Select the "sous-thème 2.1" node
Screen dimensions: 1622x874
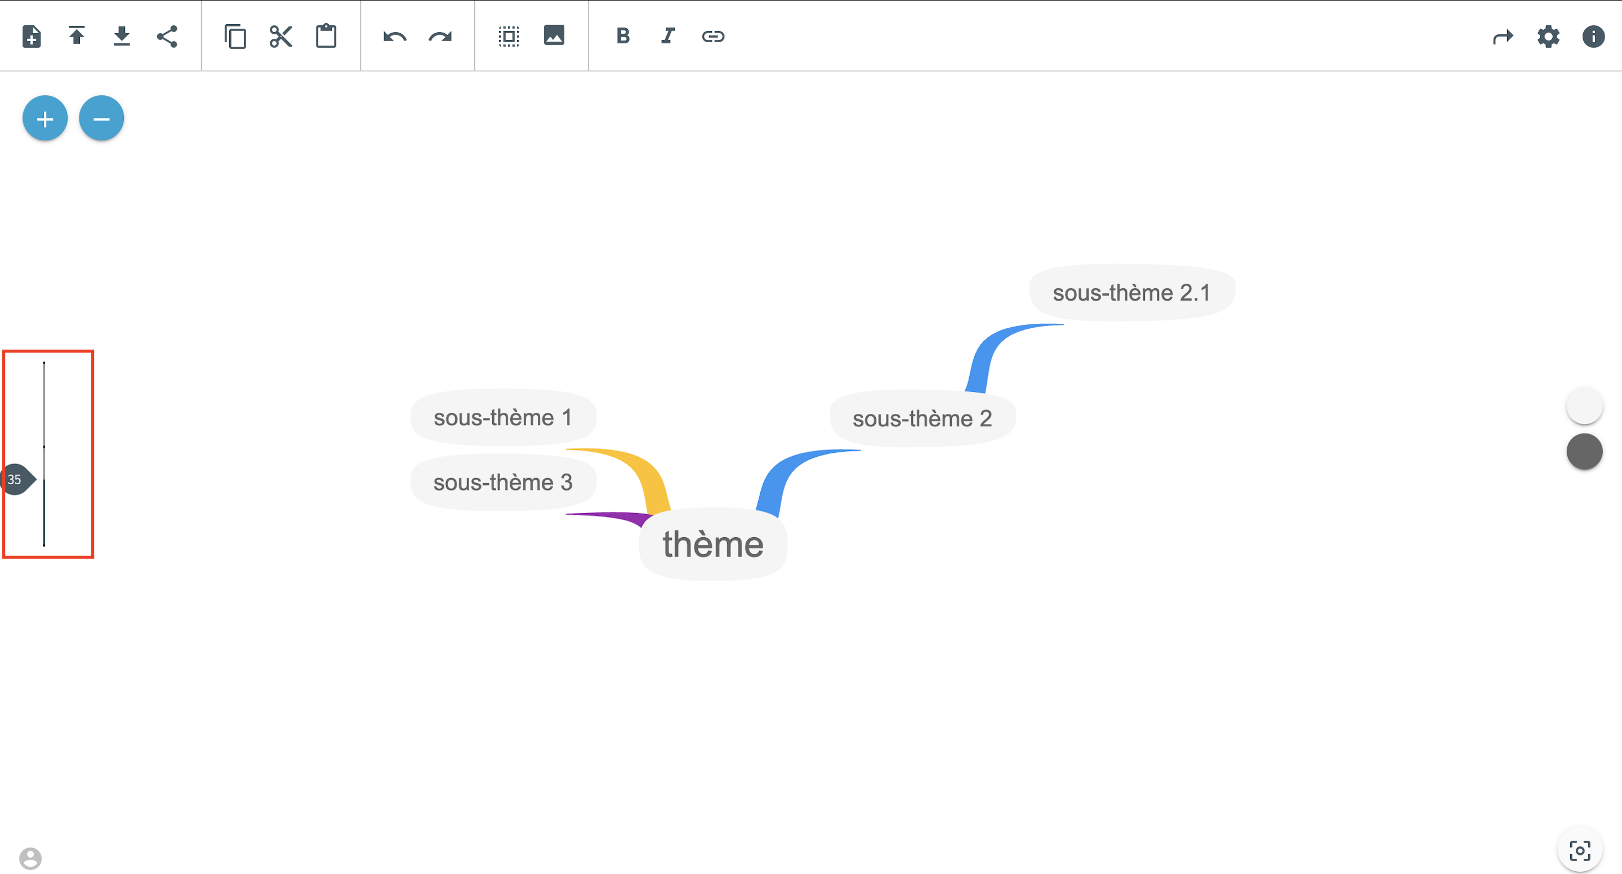coord(1131,293)
